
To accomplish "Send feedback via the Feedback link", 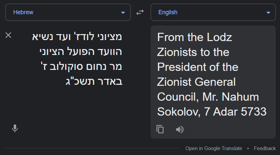I will tap(264, 148).
